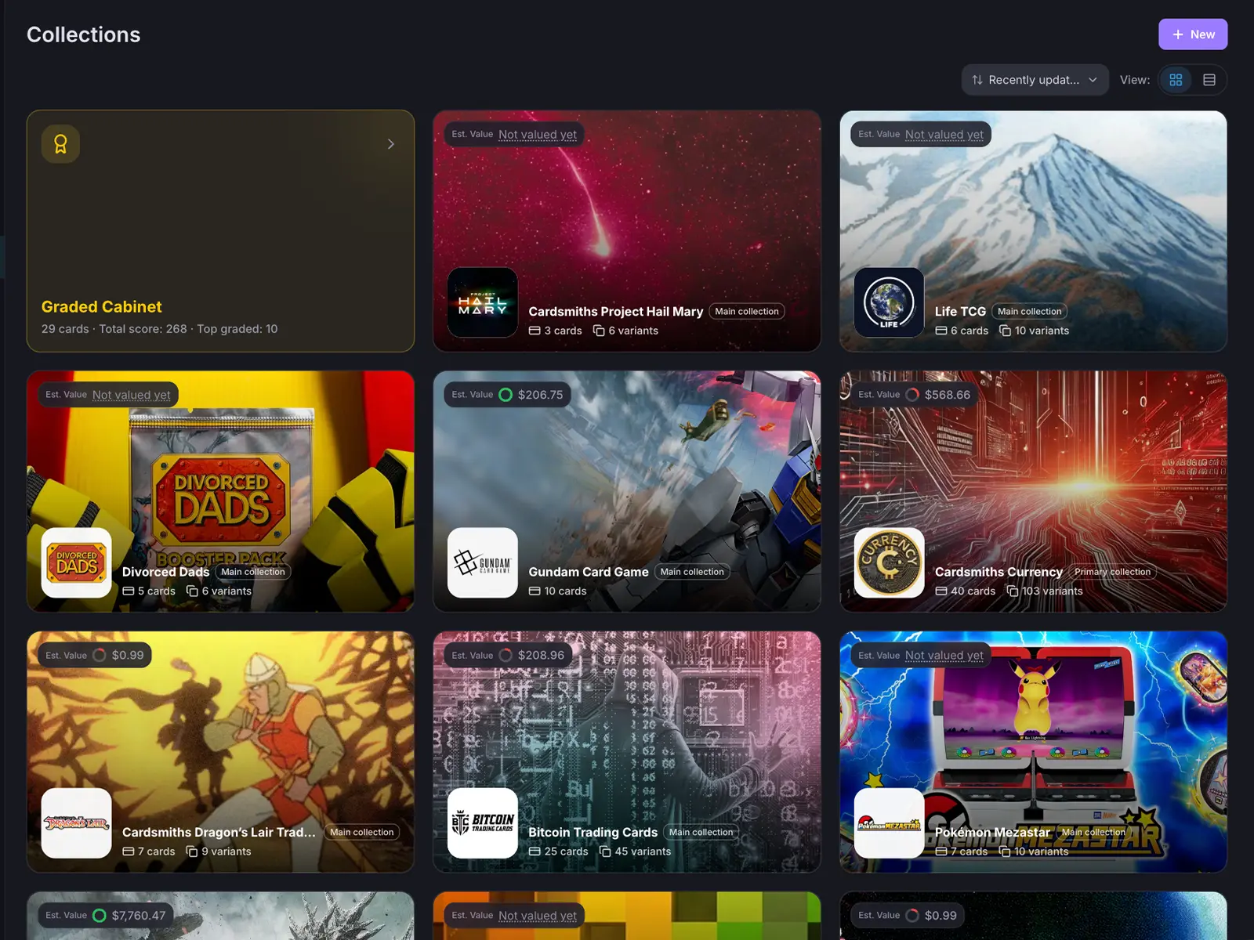Click the 25 cards icon on Bitcoin
Viewport: 1254px width, 940px height.
click(x=535, y=851)
